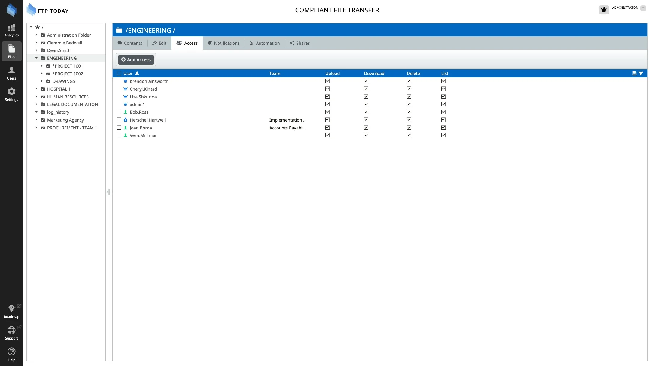The height and width of the screenshot is (366, 651).
Task: Switch to the Notifications tab
Action: (x=224, y=43)
